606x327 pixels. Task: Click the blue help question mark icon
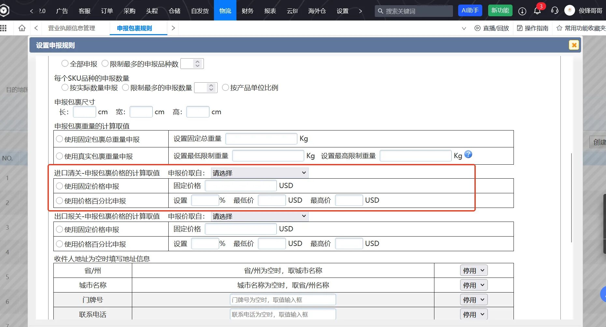pyautogui.click(x=468, y=154)
